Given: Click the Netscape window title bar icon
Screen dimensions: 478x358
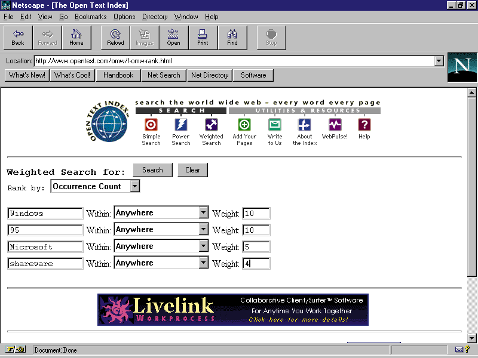Looking at the screenshot, I should coord(6,5).
